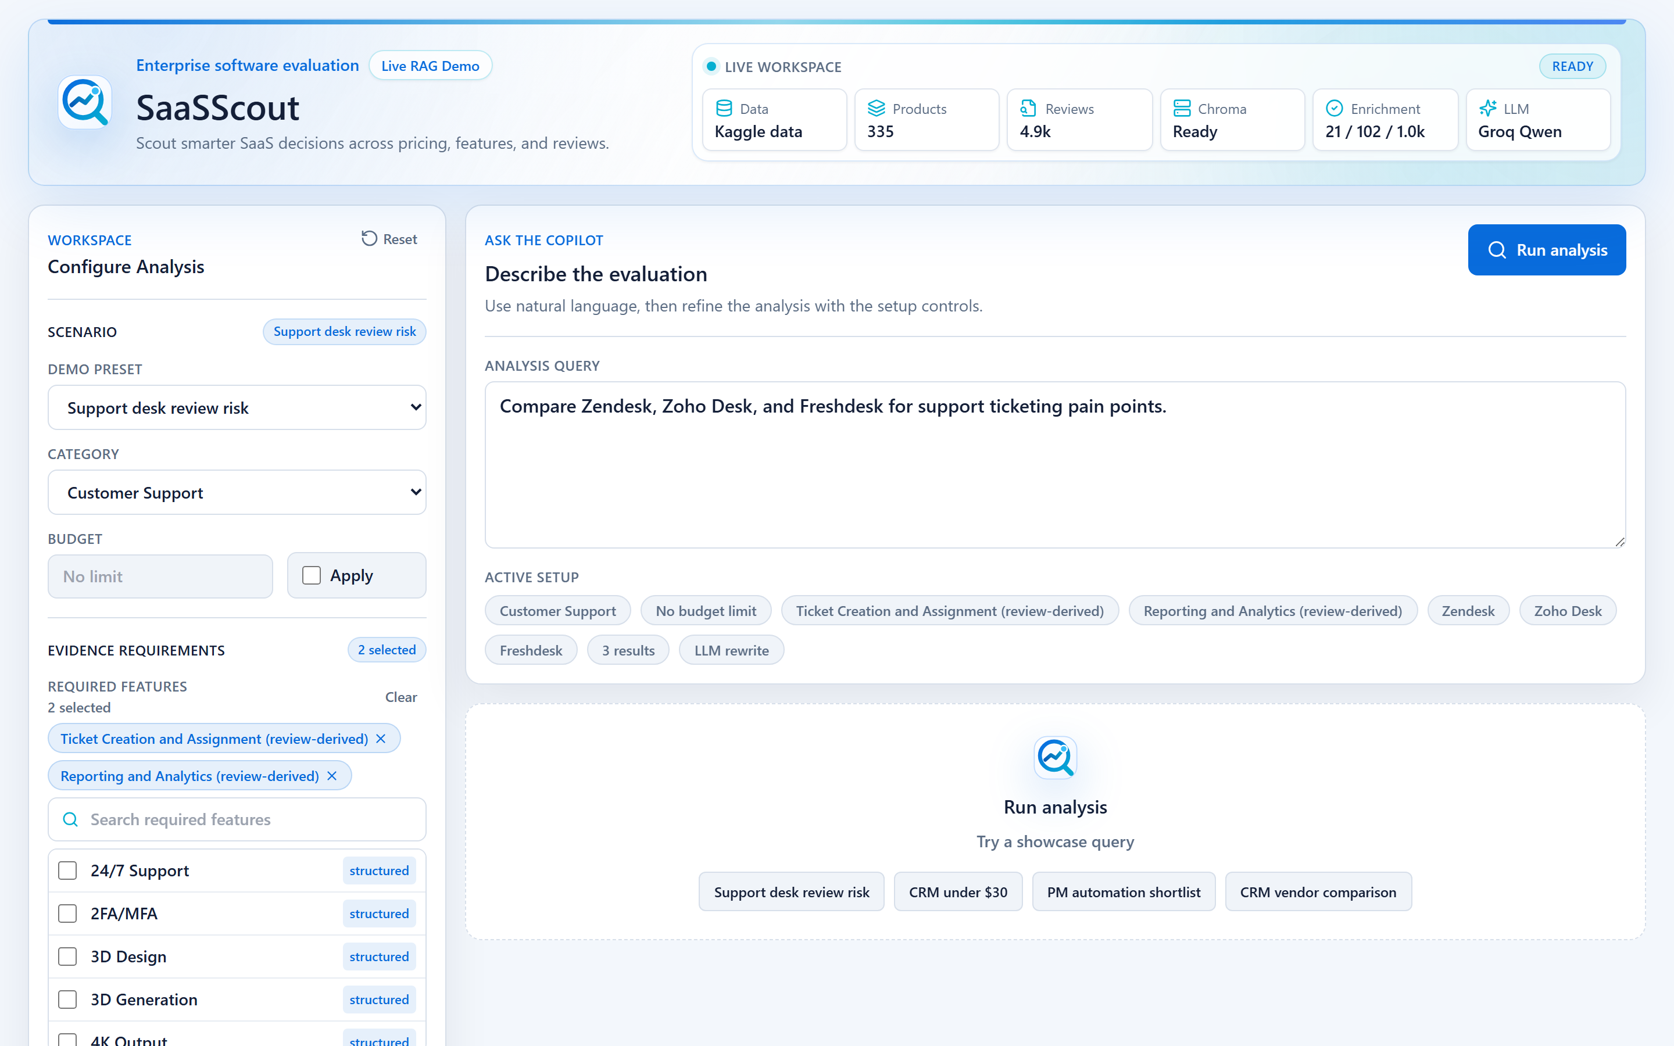This screenshot has width=1674, height=1046.
Task: Toggle the budget Apply checkbox
Action: point(312,575)
